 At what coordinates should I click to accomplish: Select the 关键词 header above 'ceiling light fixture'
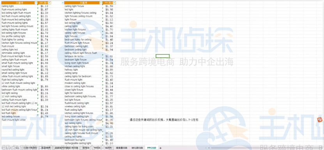[x=83, y=3]
